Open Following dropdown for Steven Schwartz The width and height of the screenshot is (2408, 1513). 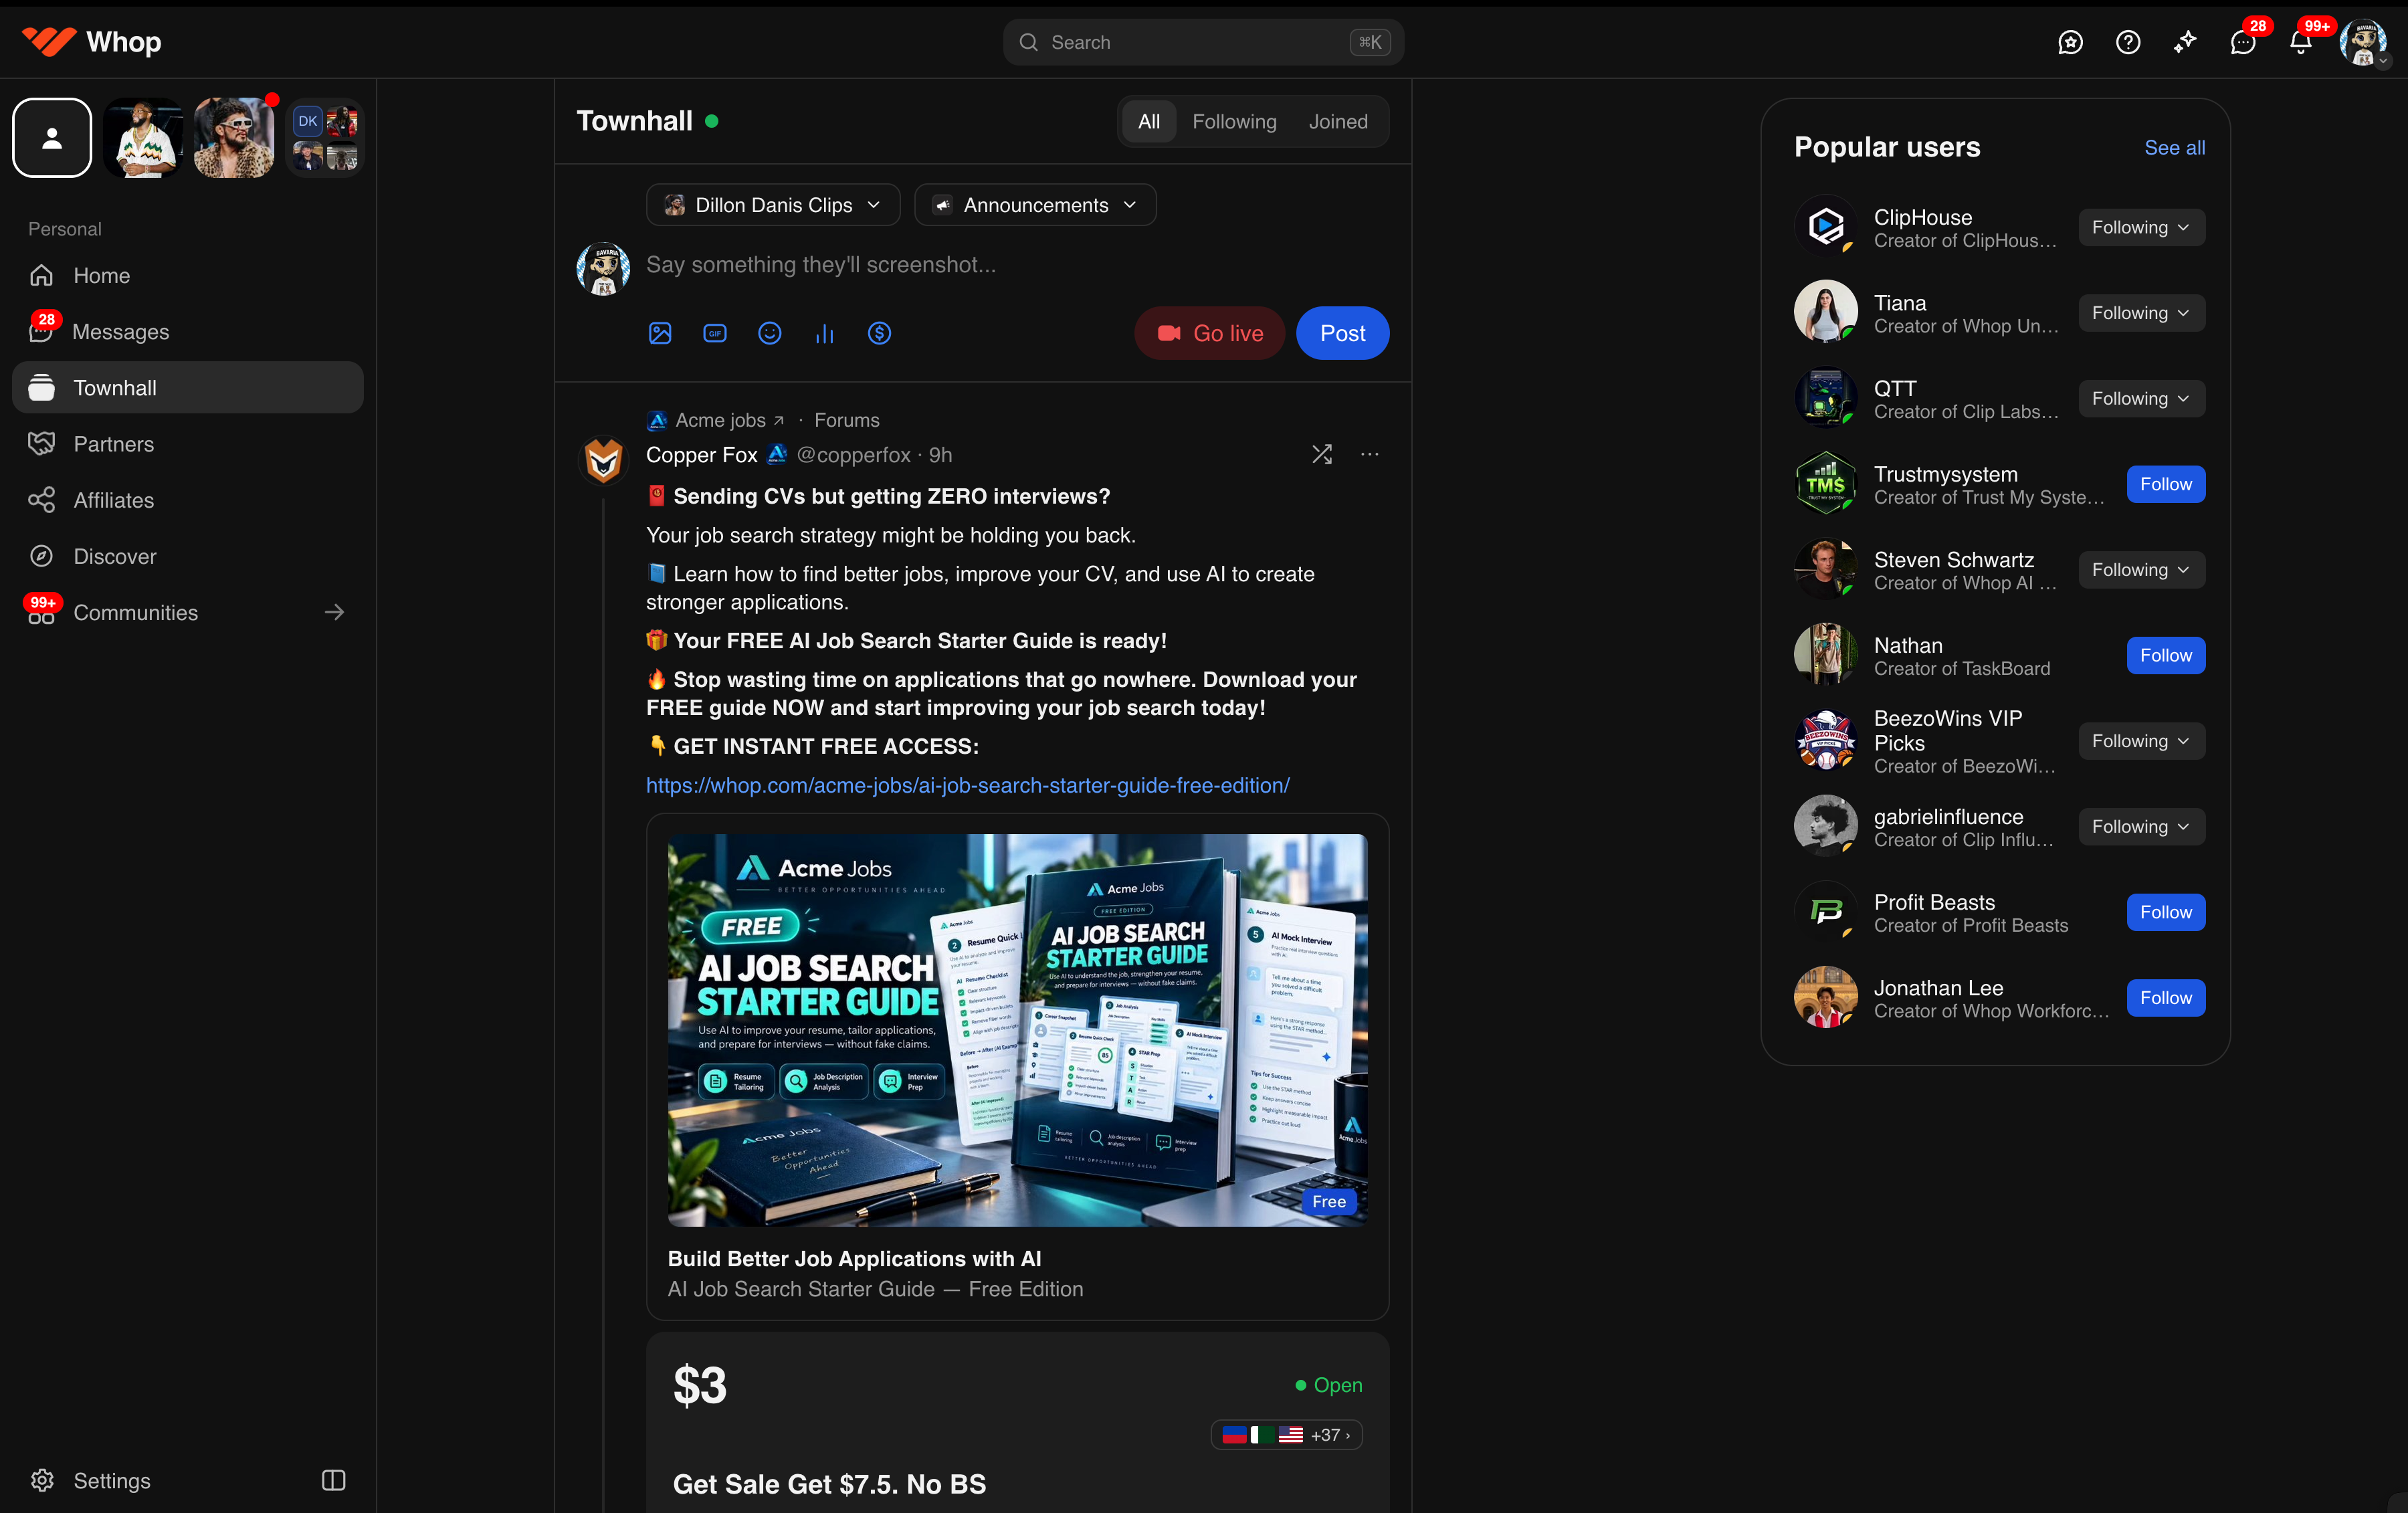click(2141, 570)
